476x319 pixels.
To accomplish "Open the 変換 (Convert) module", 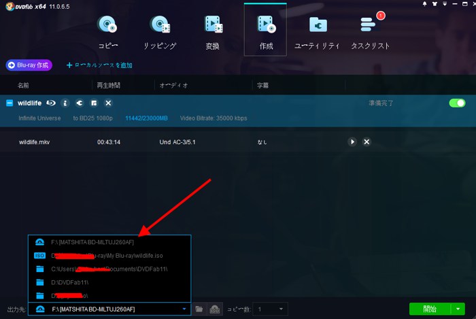I will (213, 33).
